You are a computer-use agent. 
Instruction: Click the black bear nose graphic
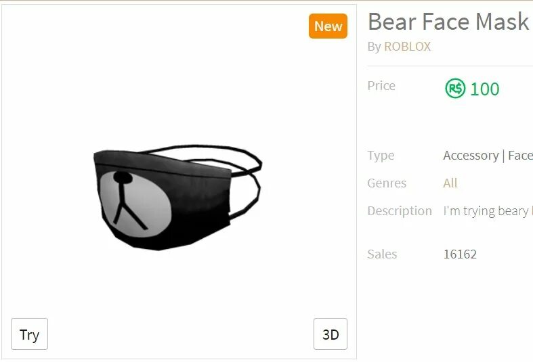tap(123, 177)
